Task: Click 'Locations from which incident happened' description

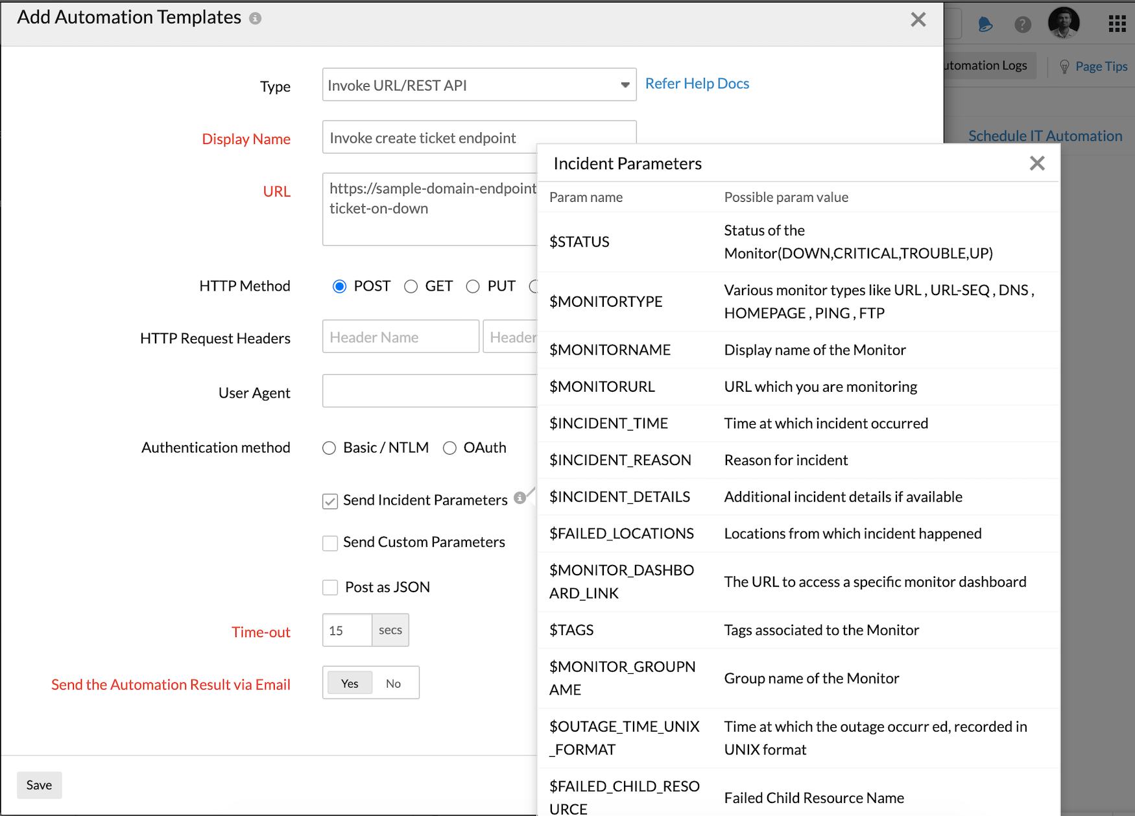Action: 853,534
